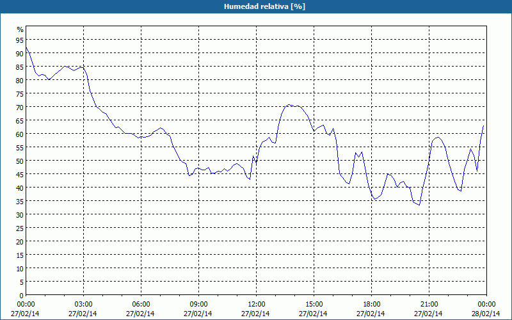Select the y-axis value "20"

(x=20, y=242)
